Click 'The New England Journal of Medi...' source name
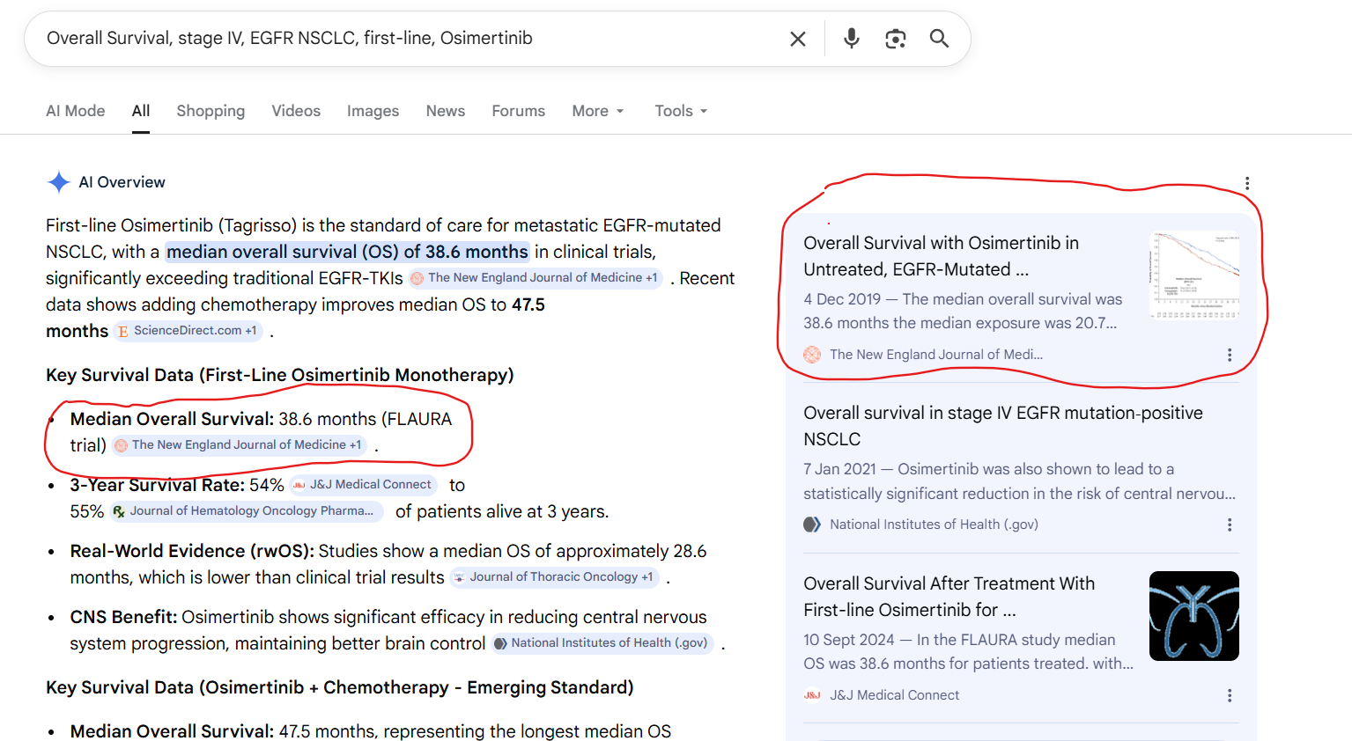 (x=936, y=355)
